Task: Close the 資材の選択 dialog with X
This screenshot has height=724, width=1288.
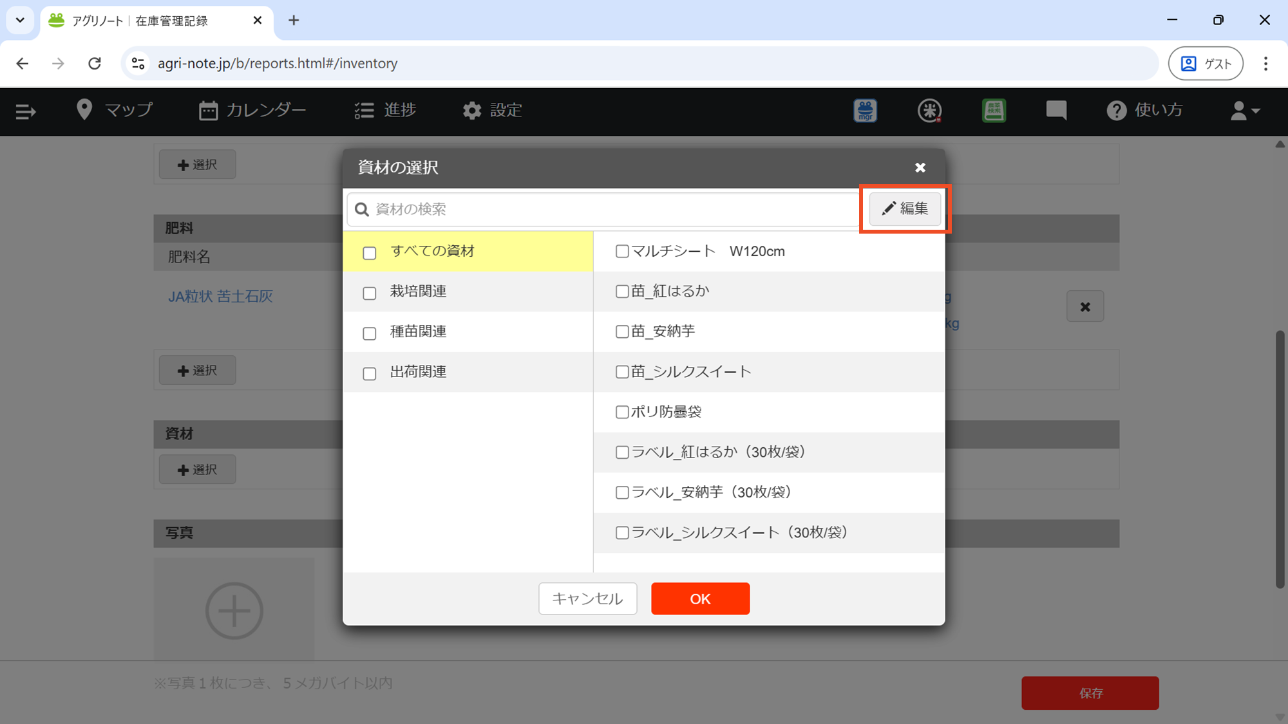Action: coord(920,167)
